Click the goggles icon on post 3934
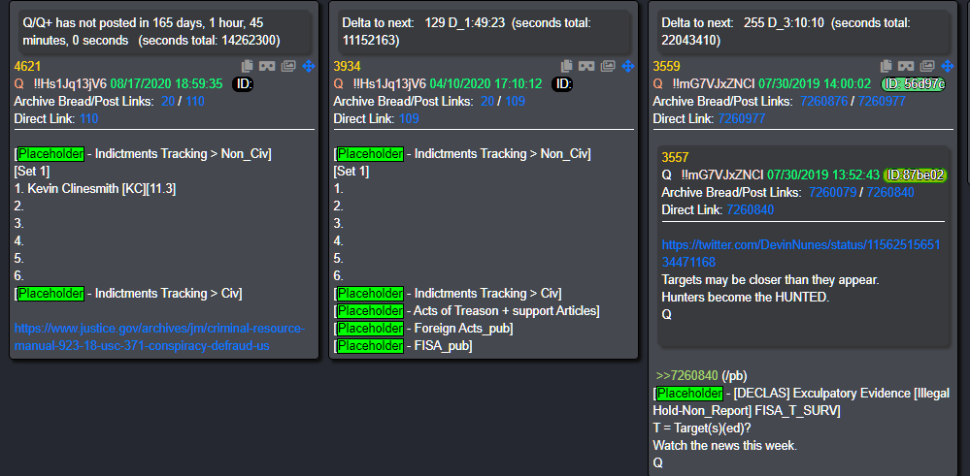The height and width of the screenshot is (476, 970). [585, 66]
